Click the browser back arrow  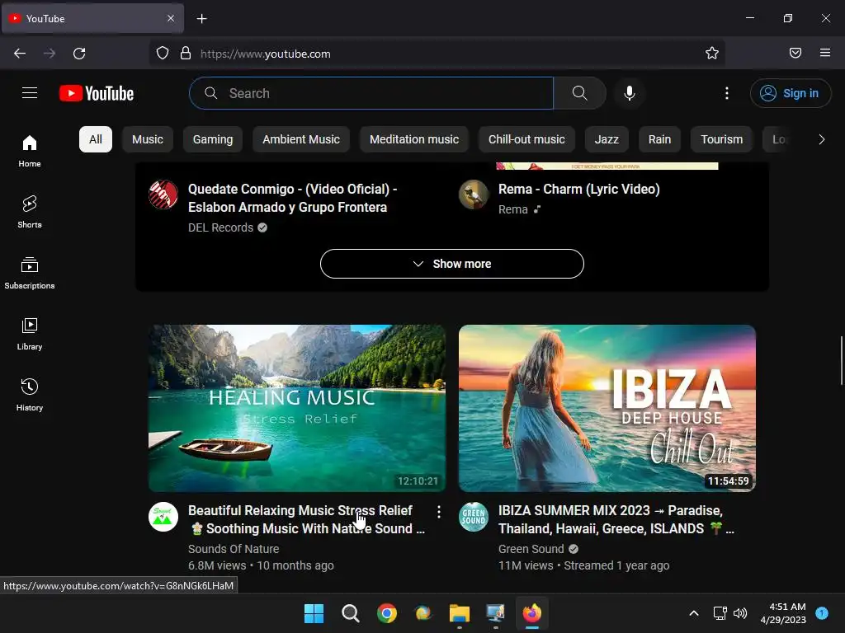point(20,54)
